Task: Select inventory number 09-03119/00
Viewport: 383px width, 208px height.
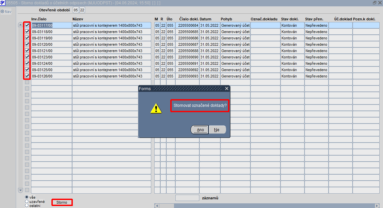Action: [51, 38]
